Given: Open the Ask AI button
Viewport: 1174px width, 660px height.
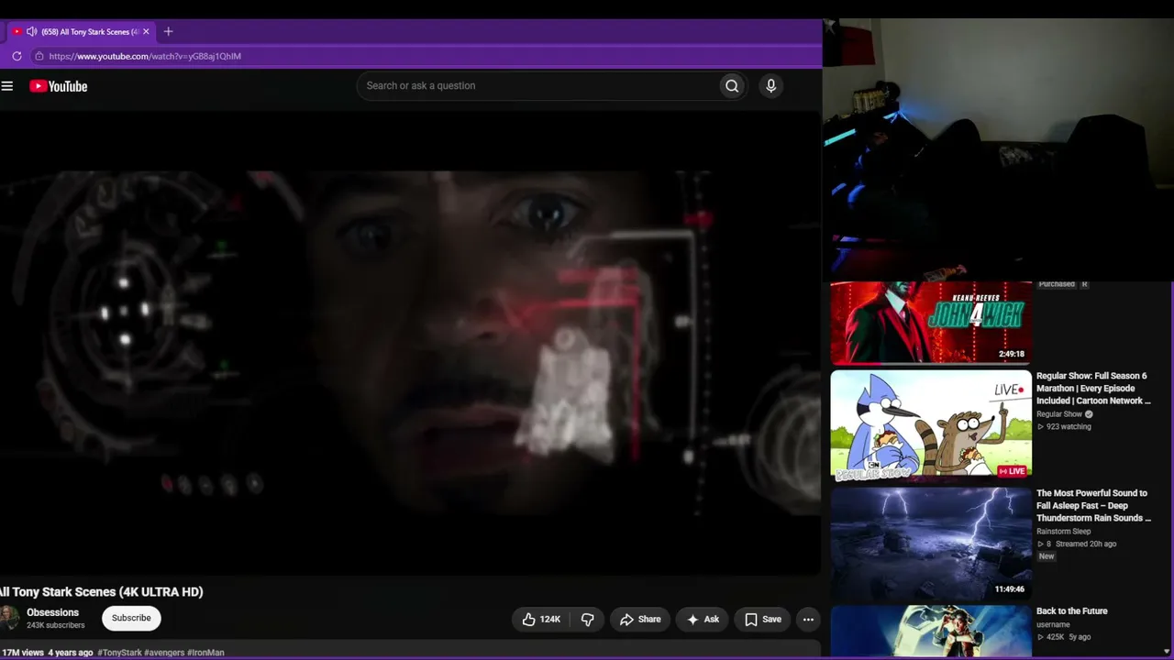Looking at the screenshot, I should tap(703, 620).
